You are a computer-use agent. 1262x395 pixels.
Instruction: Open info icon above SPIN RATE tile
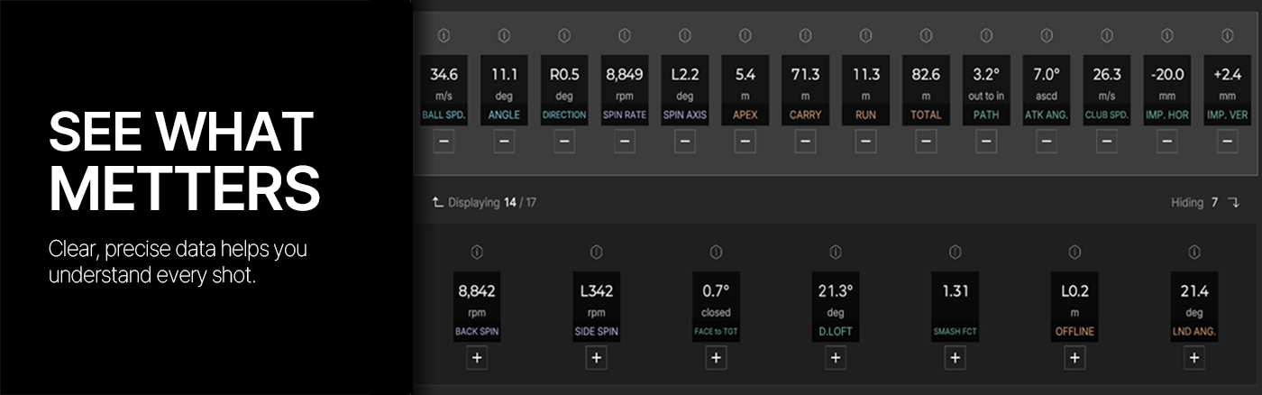tap(625, 35)
